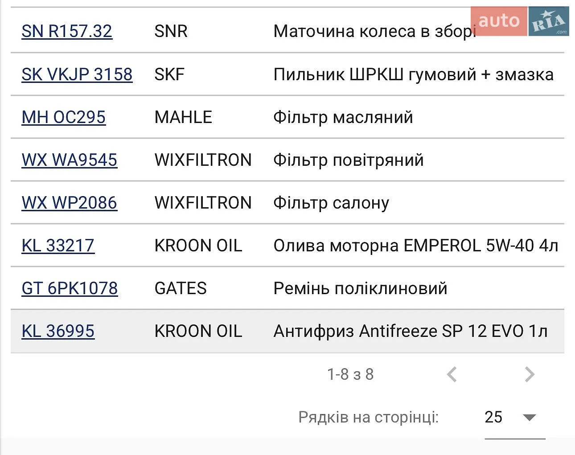Click the auto RIA logo watermark
575x455 pixels.
pyautogui.click(x=520, y=21)
